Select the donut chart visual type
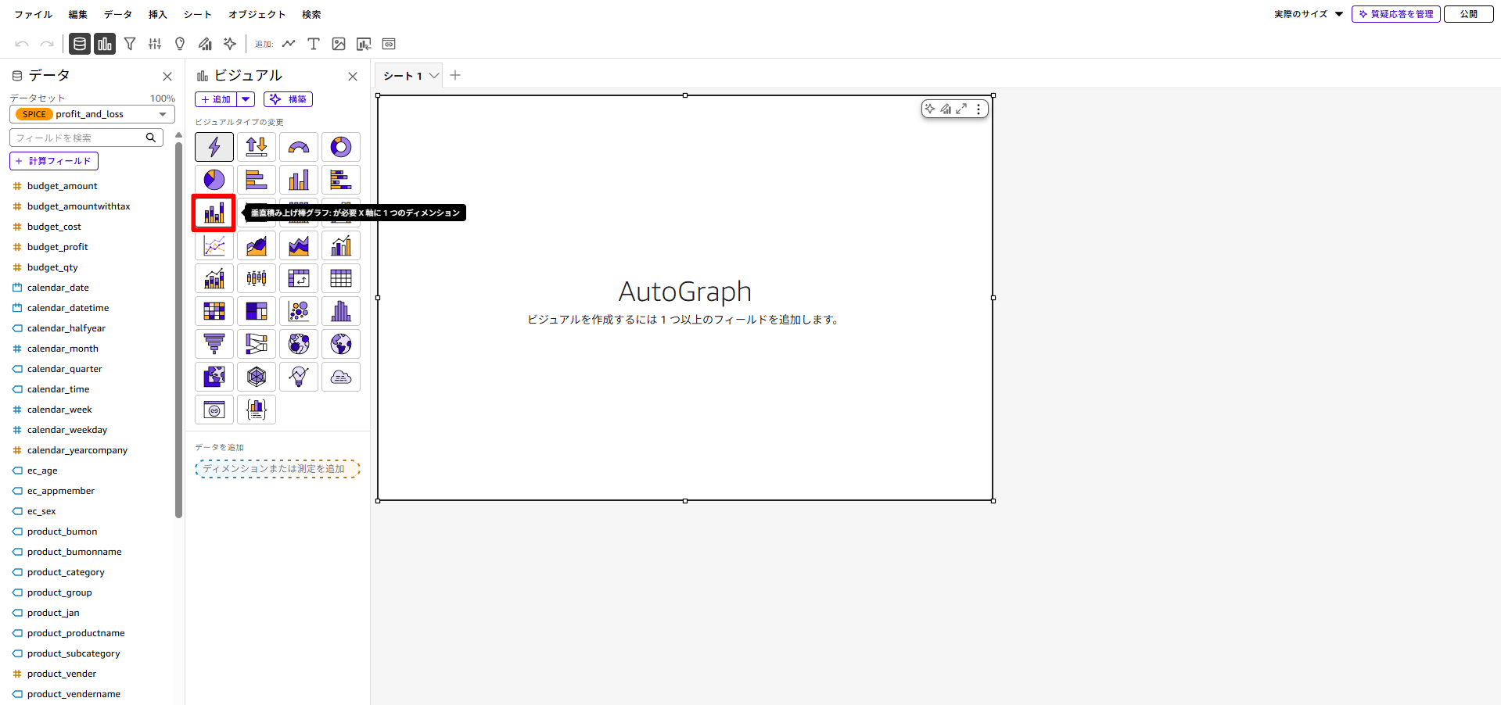 click(341, 147)
